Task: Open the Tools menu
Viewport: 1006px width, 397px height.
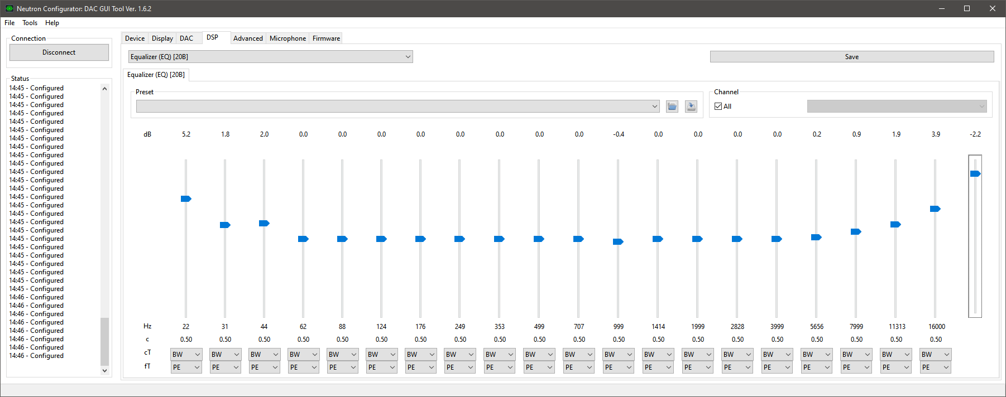Action: pyautogui.click(x=30, y=23)
